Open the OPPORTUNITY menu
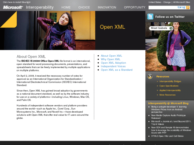 134,7
